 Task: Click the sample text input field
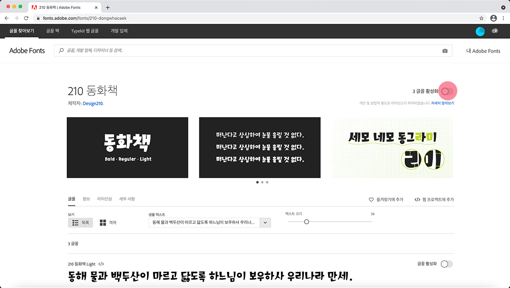click(x=204, y=222)
